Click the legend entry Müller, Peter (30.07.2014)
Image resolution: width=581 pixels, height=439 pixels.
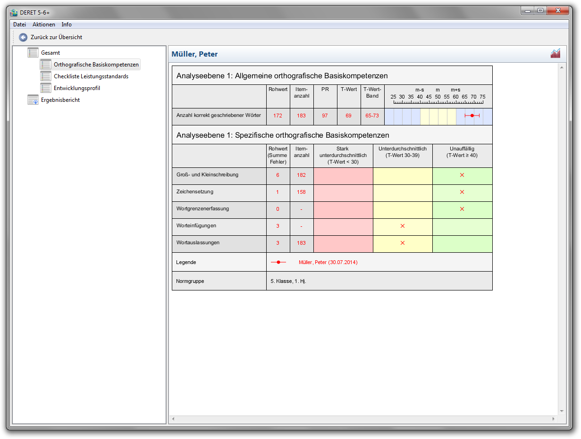click(328, 262)
